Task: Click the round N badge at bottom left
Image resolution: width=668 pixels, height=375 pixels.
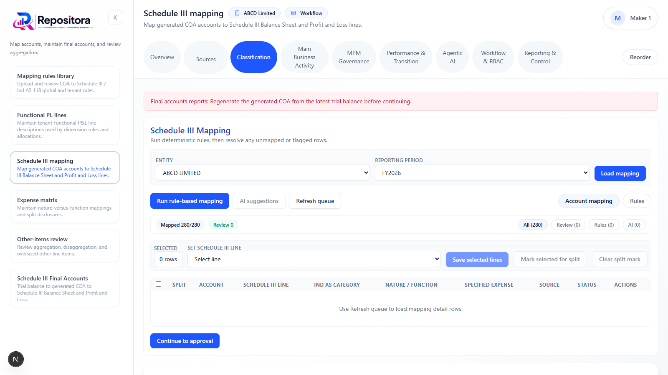Action: point(16,359)
